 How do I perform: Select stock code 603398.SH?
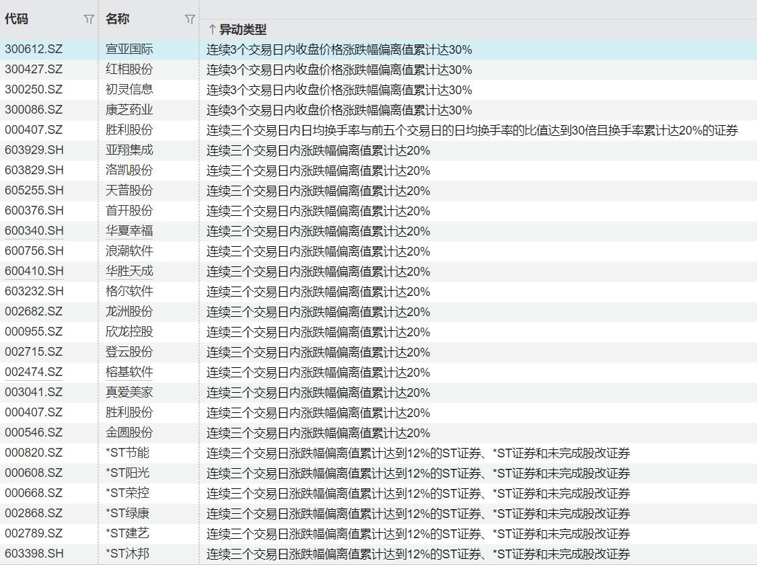[34, 554]
